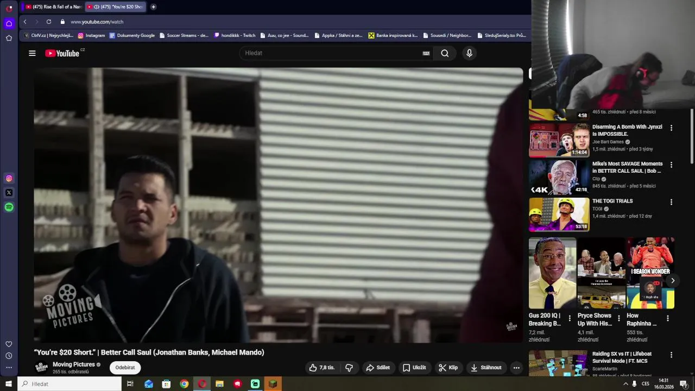Switch to Rise & Fall of a Narc tab
The width and height of the screenshot is (695, 391).
pos(53,7)
